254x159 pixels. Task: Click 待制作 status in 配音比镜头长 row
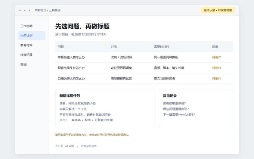(x=217, y=68)
